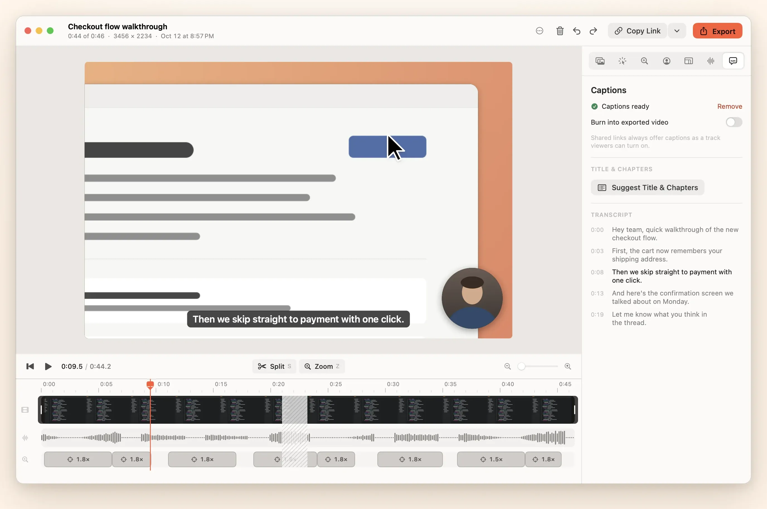Open the audio waveform tab icon
This screenshot has width=767, height=509.
[x=710, y=61]
